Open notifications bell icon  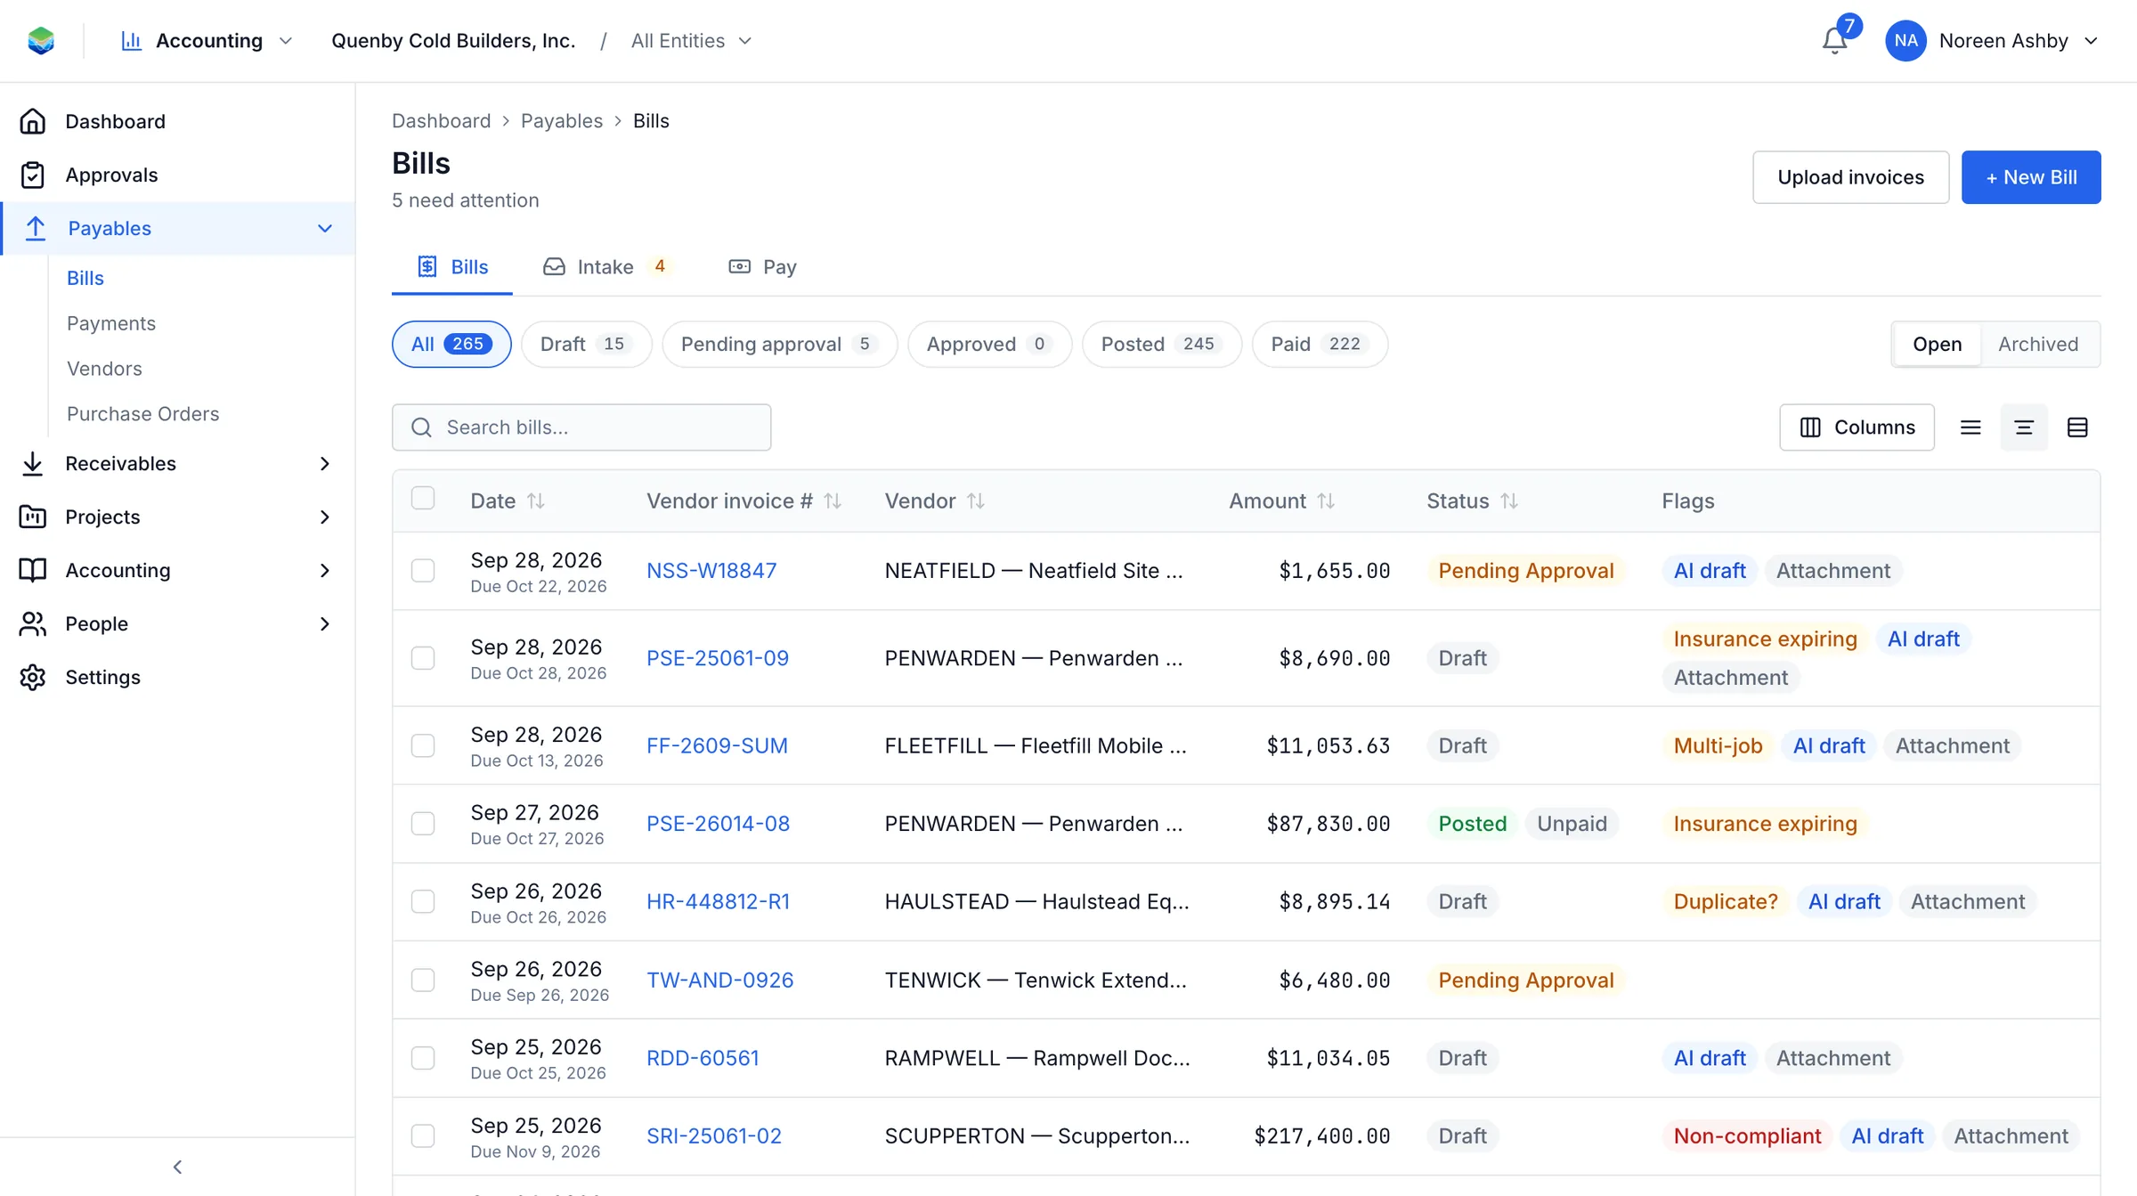coord(1834,41)
